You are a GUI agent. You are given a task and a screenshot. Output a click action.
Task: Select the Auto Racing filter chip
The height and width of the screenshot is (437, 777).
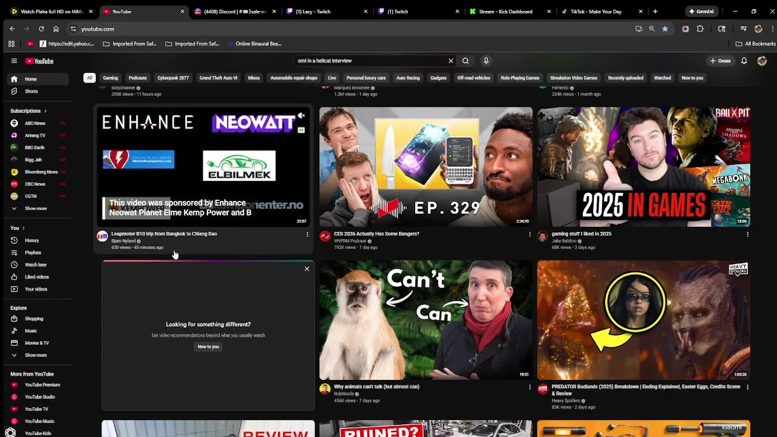[408, 78]
